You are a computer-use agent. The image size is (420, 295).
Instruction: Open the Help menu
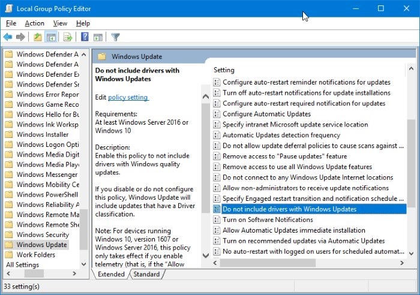click(x=83, y=23)
